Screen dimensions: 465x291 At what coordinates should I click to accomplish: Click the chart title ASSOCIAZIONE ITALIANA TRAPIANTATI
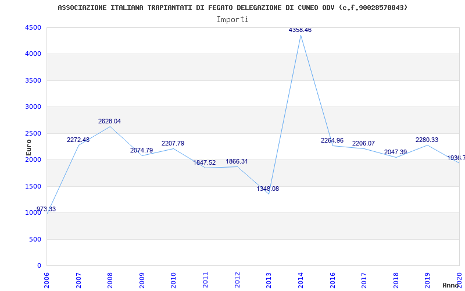pos(232,8)
